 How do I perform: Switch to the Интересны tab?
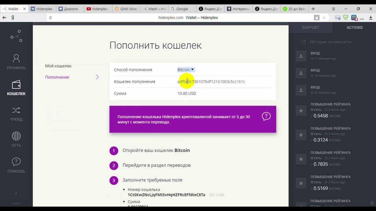[239, 9]
